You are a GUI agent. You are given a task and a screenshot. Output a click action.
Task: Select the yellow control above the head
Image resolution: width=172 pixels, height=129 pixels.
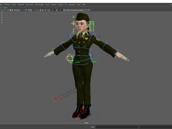point(73,17)
